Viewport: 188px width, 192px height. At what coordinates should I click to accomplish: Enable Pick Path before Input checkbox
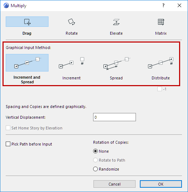click(x=8, y=144)
